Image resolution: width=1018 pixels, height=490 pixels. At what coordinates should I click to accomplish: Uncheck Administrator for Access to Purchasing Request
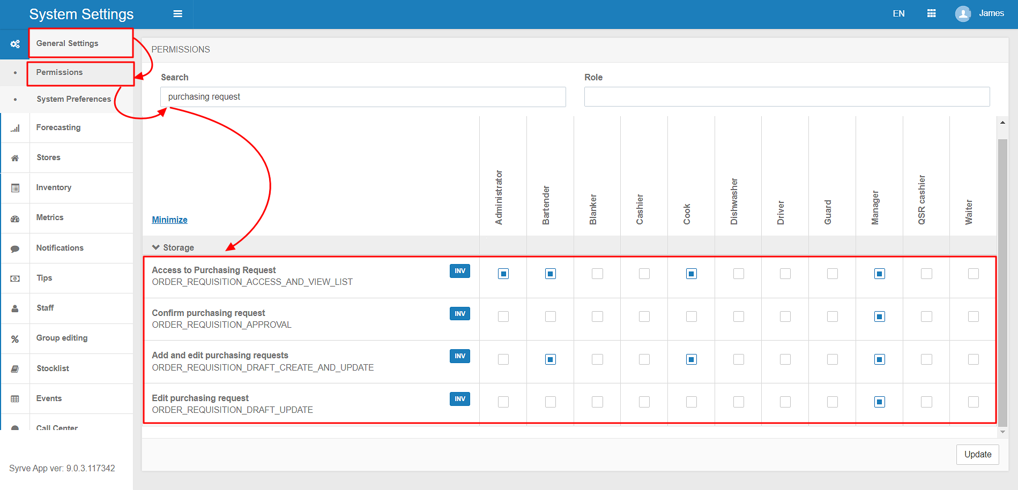(x=503, y=274)
